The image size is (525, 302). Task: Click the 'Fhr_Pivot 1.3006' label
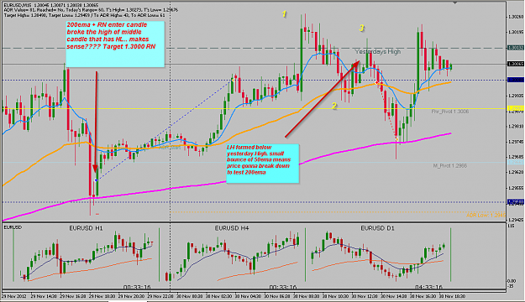[x=449, y=112]
